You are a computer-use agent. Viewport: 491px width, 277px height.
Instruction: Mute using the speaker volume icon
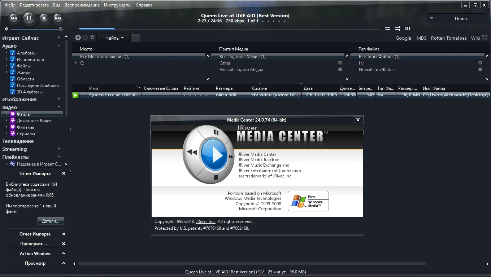tap(6, 29)
